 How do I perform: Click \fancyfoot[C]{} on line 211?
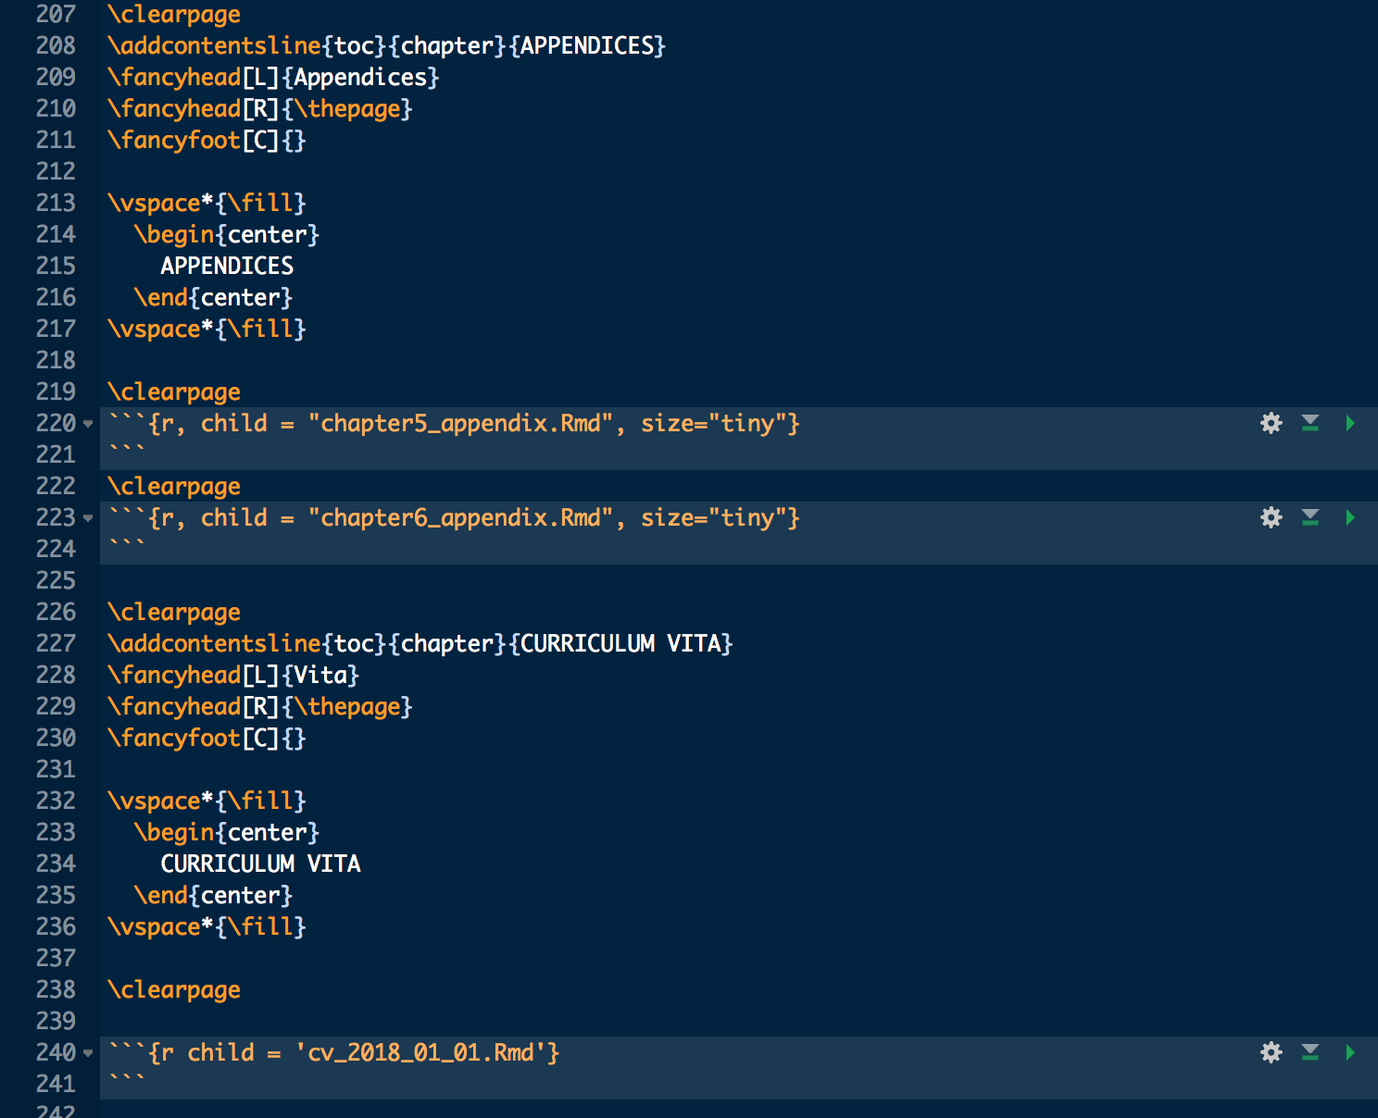(207, 140)
